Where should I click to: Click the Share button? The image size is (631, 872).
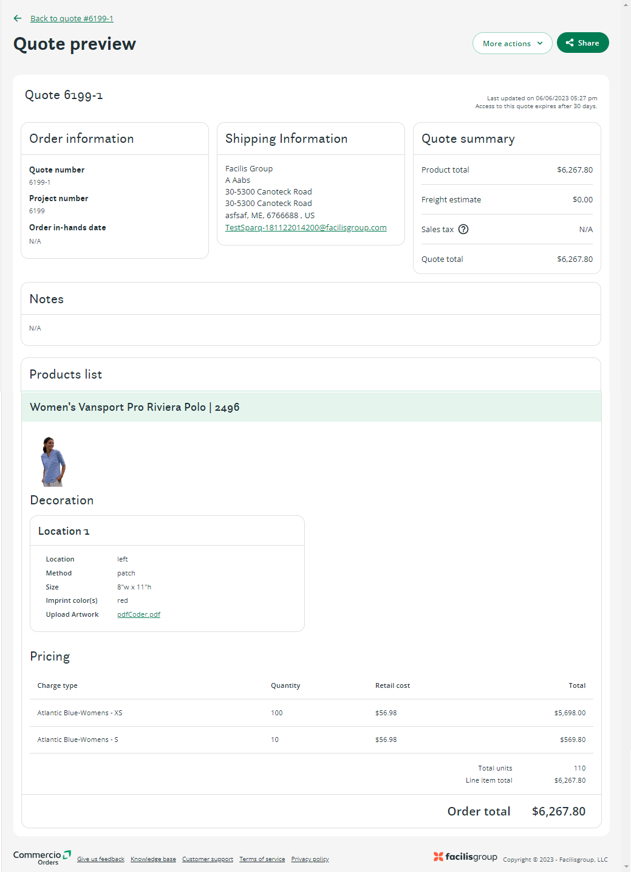tap(583, 43)
